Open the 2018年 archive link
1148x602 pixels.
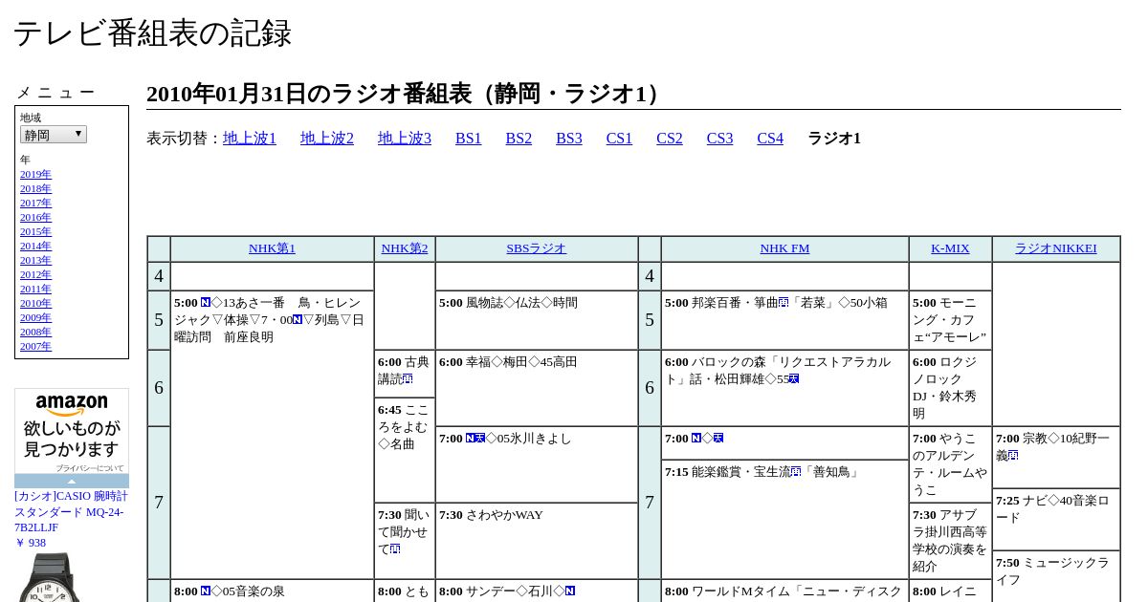[x=35, y=188]
